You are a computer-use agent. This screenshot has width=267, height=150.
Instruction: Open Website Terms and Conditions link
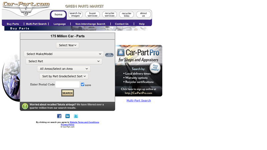pos(84,122)
